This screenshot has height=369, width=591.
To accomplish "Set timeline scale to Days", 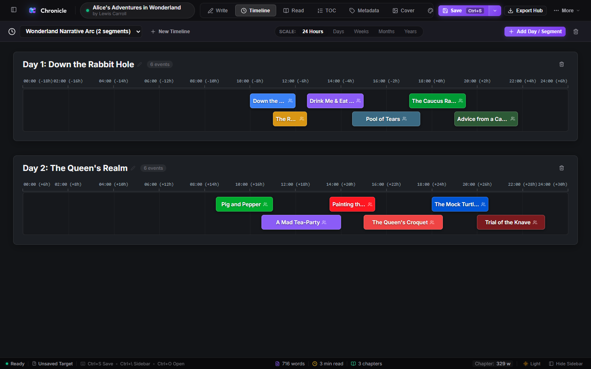I will 339,32.
